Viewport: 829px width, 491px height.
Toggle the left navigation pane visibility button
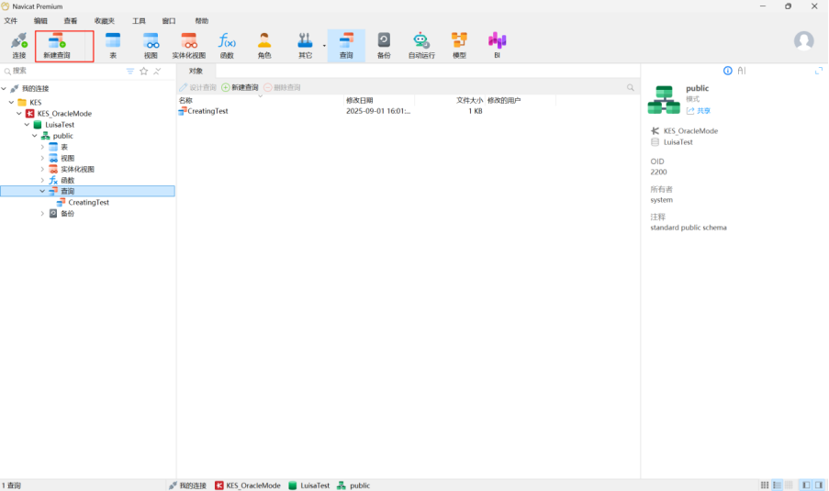pos(806,485)
